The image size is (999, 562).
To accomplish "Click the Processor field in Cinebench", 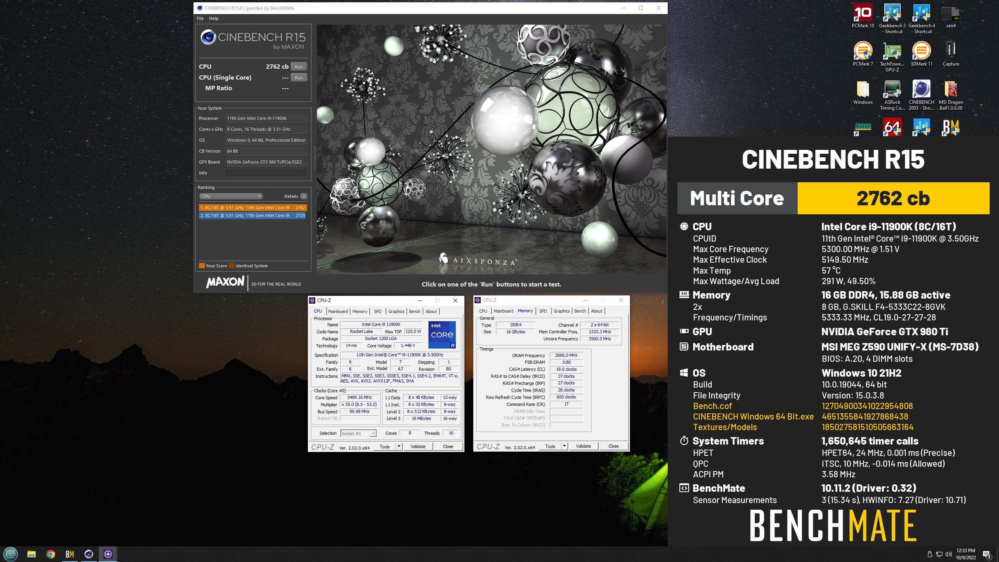I will pos(266,118).
